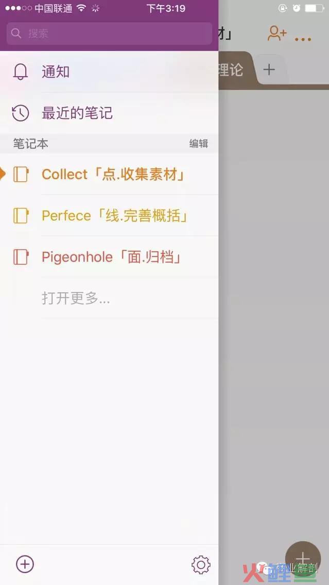
Task: Tap the Collect notebook icon
Action: pyautogui.click(x=21, y=174)
